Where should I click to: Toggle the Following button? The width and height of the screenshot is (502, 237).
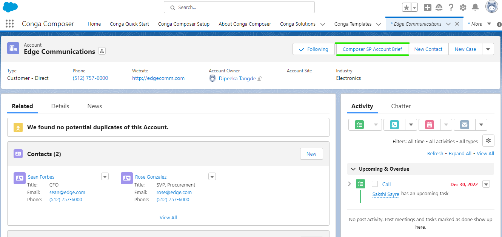pos(313,49)
